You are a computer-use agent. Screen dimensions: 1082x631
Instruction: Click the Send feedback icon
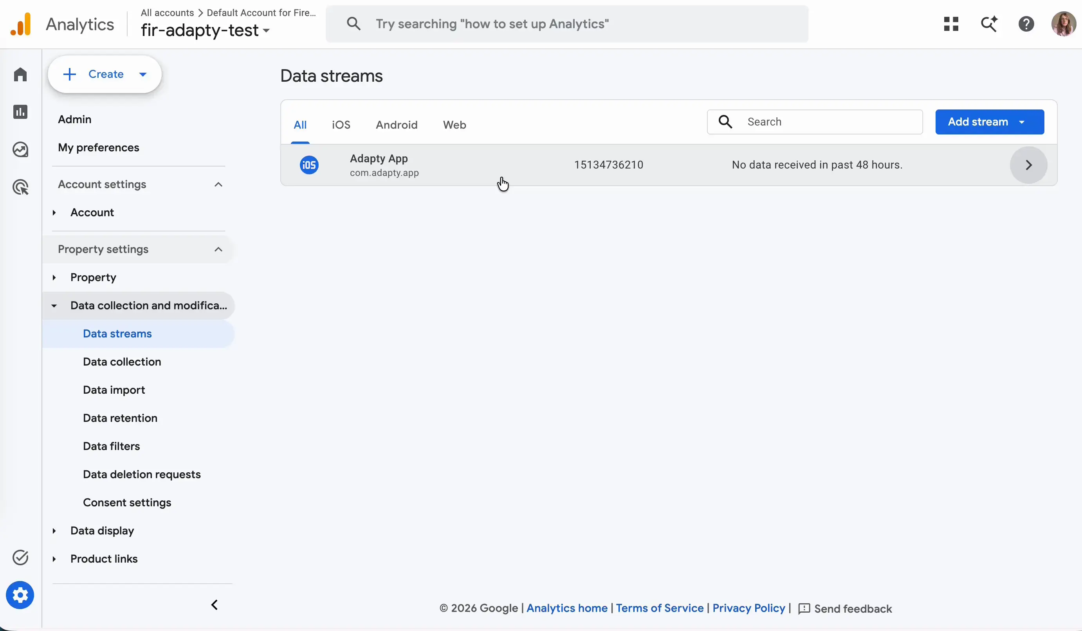(804, 609)
